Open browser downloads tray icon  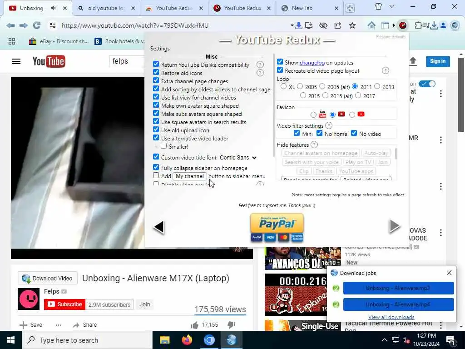point(434,25)
